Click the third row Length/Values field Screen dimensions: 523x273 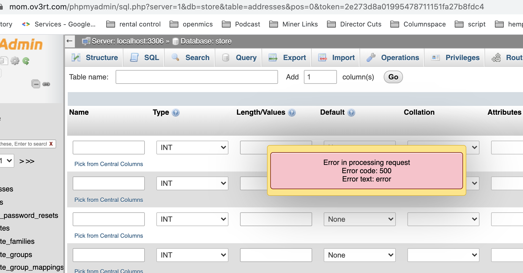click(276, 219)
